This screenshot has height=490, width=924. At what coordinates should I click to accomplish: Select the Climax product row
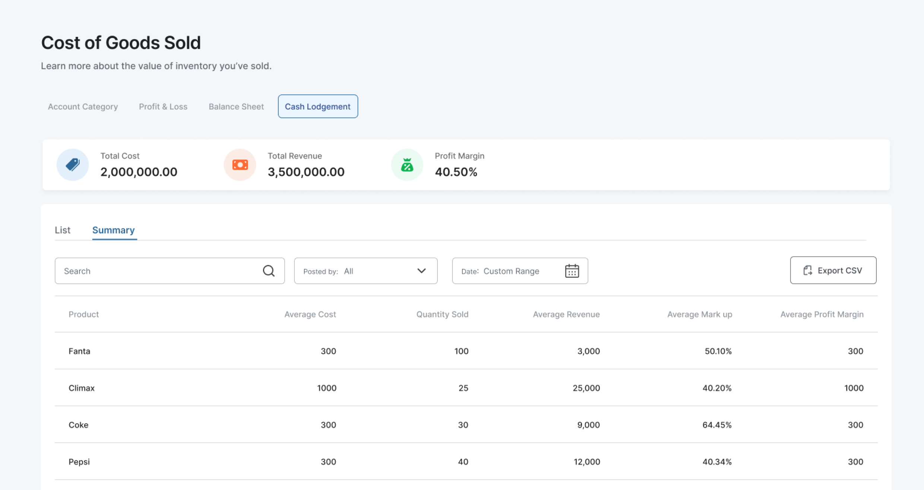pos(82,388)
